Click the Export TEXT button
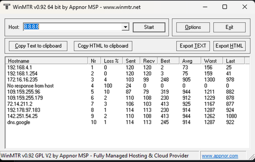This screenshot has width=255, height=162. pyautogui.click(x=193, y=46)
